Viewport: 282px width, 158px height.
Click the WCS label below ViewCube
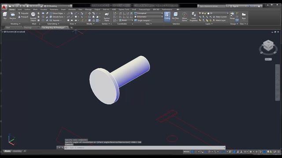click(268, 59)
